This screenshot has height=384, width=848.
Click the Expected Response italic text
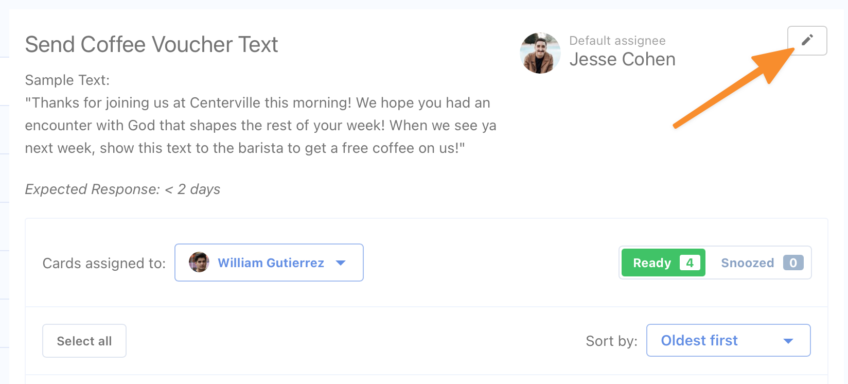(x=122, y=189)
